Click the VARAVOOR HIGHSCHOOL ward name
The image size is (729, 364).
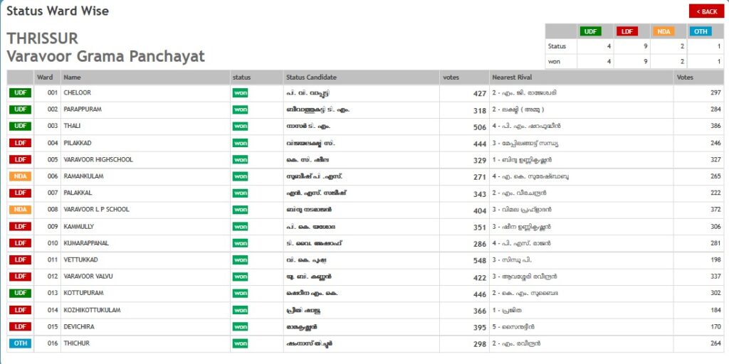point(98,160)
